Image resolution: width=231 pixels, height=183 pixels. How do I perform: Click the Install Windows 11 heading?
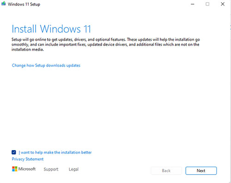(51, 29)
